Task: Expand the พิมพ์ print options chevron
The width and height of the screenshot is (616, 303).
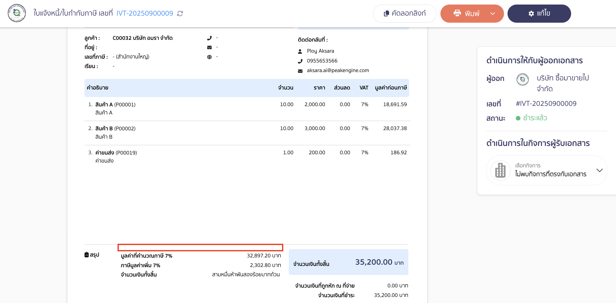Action: point(493,14)
